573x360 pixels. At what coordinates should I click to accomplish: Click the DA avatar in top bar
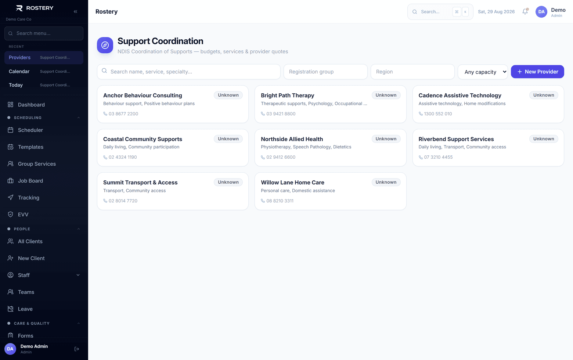tap(541, 12)
